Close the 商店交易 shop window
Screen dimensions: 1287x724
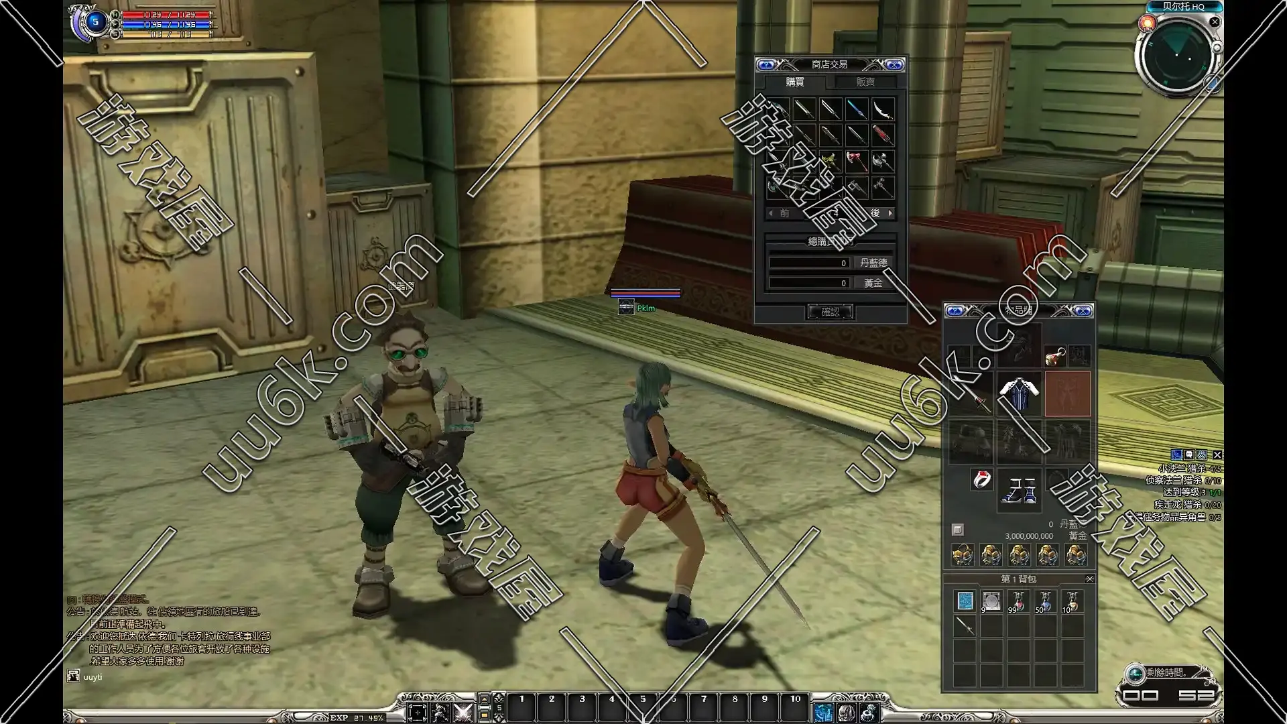pos(894,65)
